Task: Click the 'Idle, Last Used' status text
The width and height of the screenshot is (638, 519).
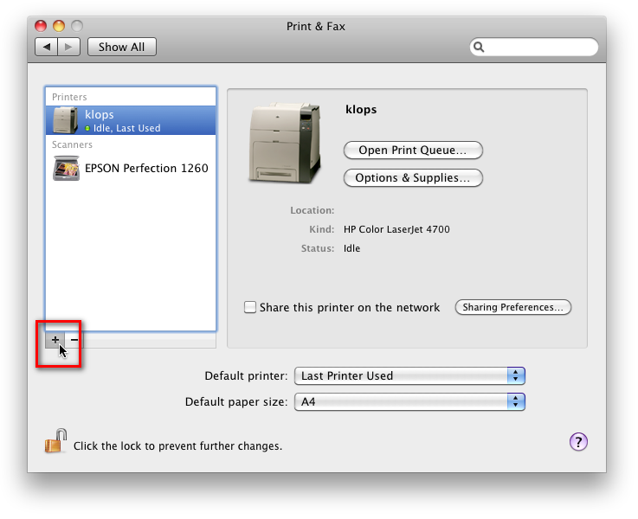Action: click(x=127, y=128)
